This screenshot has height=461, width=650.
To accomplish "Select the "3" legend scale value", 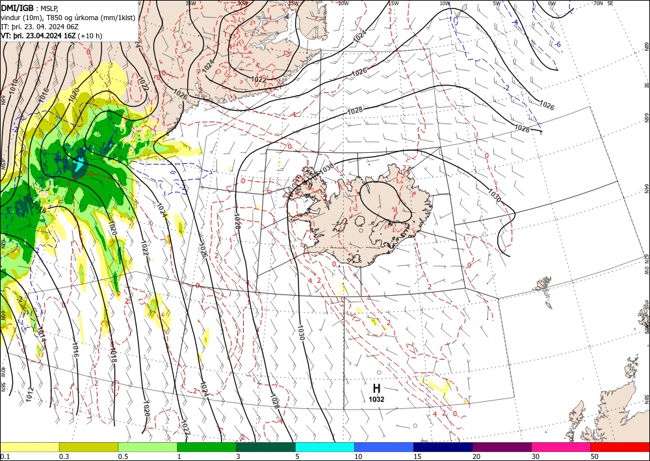I will click(x=239, y=456).
